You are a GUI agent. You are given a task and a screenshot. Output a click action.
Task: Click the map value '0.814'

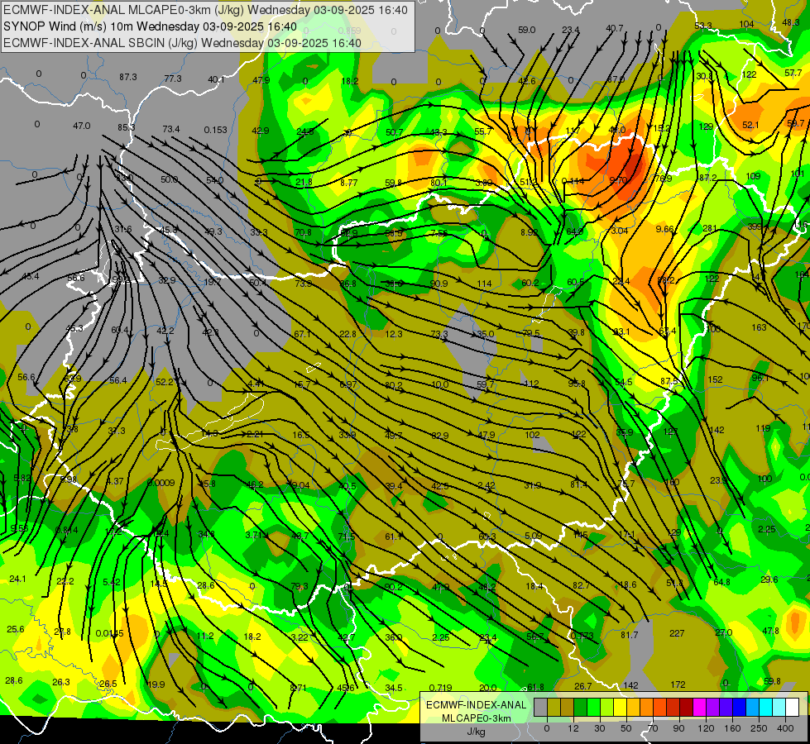pyautogui.click(x=67, y=529)
